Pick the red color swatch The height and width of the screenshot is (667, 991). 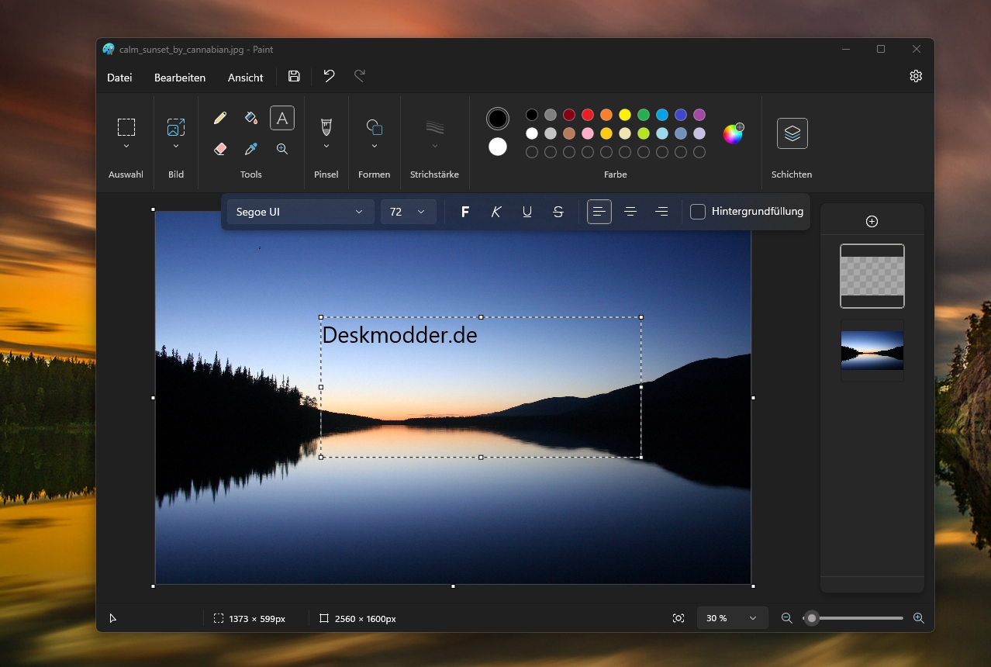[588, 115]
